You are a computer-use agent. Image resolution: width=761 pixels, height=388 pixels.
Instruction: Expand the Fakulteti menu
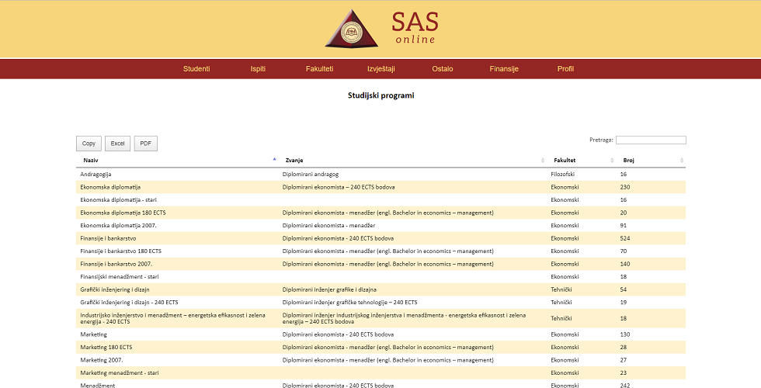(x=319, y=69)
